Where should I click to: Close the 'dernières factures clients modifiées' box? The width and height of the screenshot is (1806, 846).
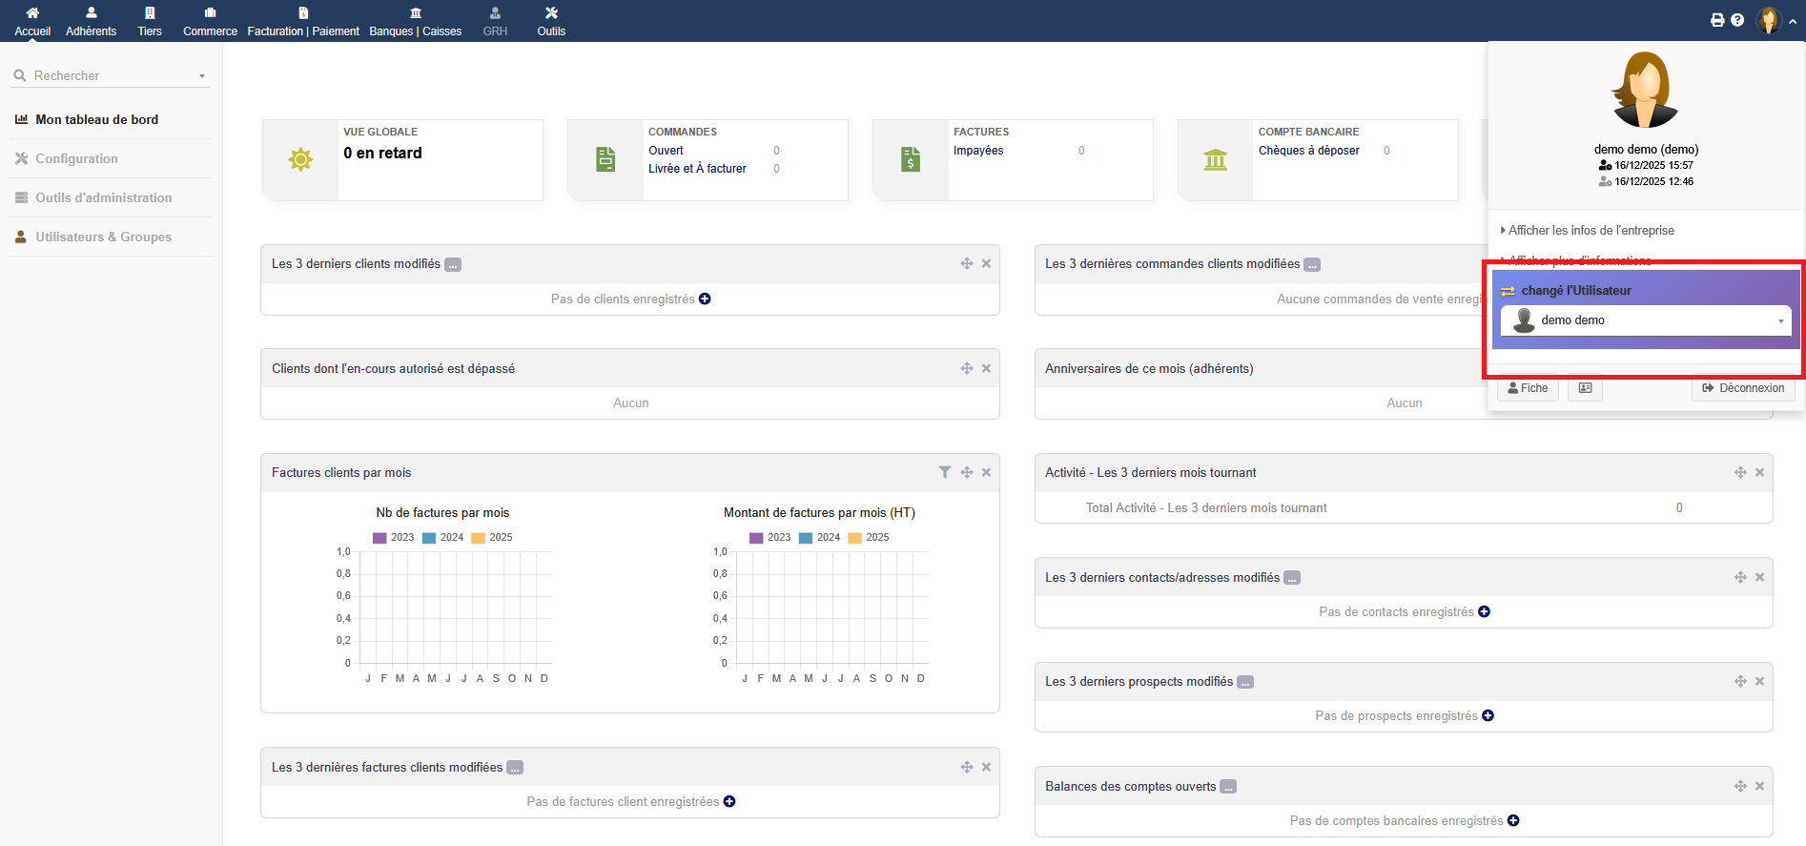click(986, 767)
